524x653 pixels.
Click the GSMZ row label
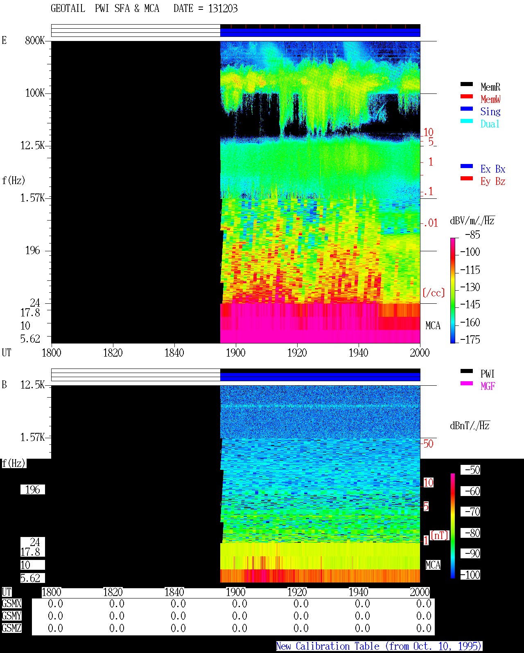[x=11, y=628]
